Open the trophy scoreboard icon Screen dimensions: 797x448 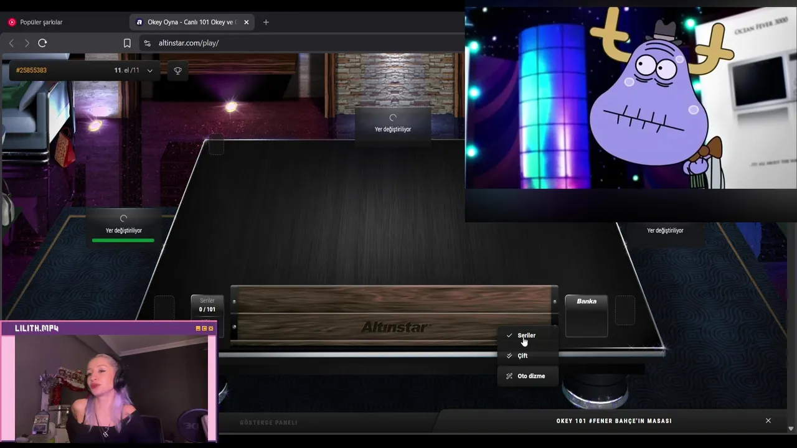(177, 70)
